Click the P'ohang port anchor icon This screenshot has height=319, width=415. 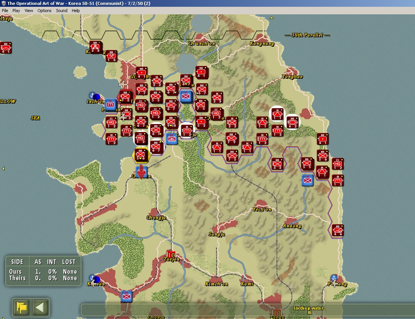coord(334,278)
